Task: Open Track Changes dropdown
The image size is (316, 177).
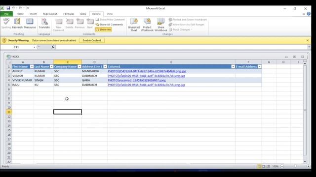Action: [x=181, y=29]
